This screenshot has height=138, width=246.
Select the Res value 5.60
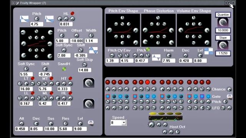pyautogui.click(x=66, y=129)
